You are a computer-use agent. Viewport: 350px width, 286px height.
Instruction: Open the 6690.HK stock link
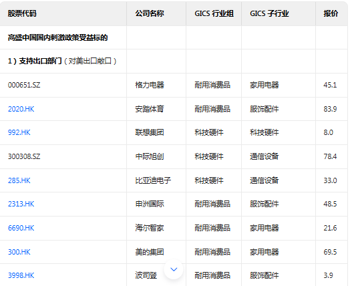(x=21, y=228)
